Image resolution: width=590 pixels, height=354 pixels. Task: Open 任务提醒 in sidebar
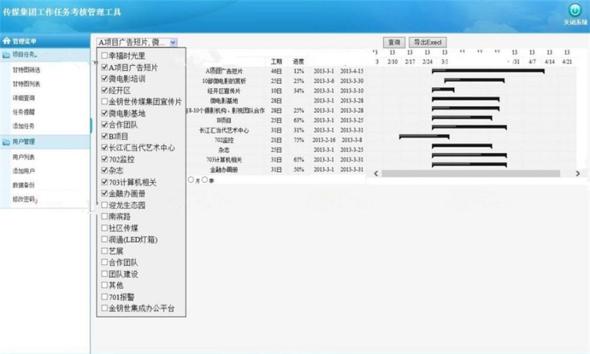pyautogui.click(x=24, y=112)
